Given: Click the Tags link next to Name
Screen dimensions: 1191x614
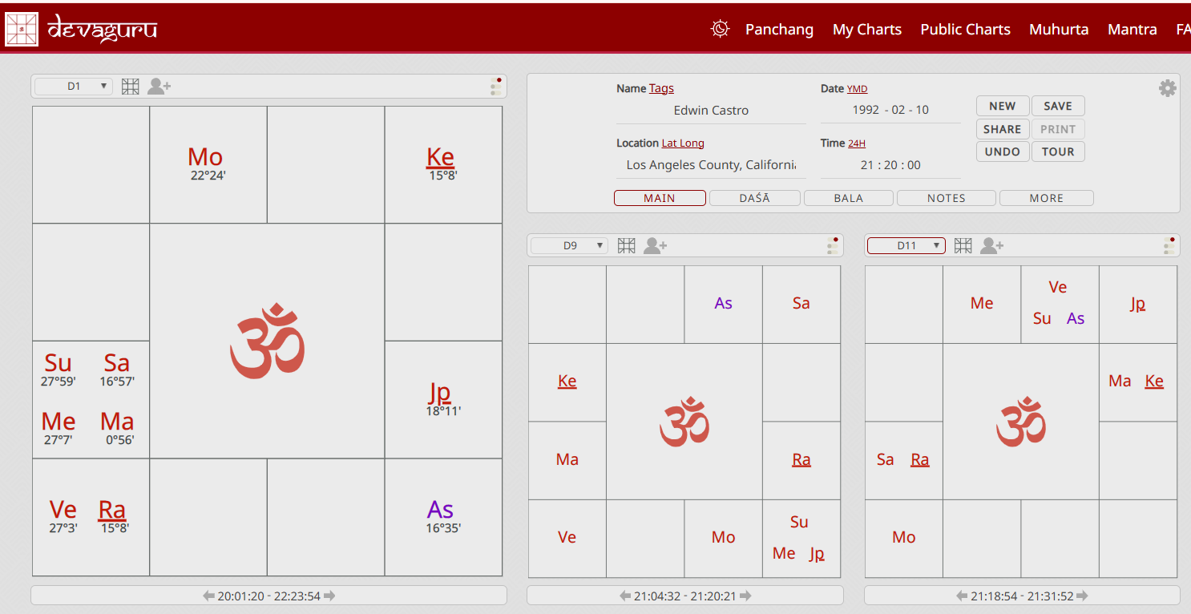Looking at the screenshot, I should coord(661,89).
